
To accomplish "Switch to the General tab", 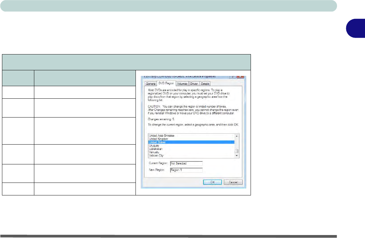I will [151, 84].
